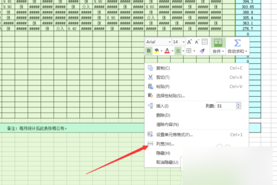Choose 插入(I) from the context menu
The image size is (277, 185).
click(163, 106)
